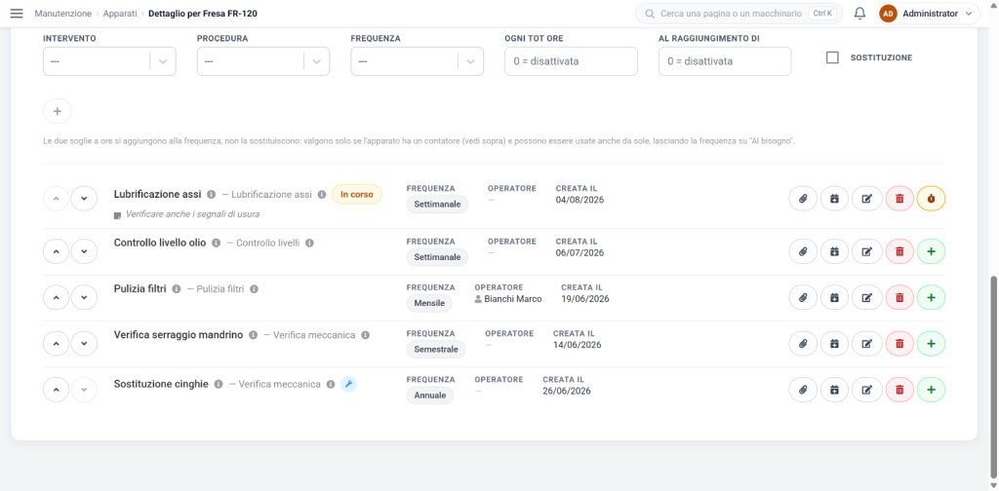Edit the Controllo livello olio intervention
This screenshot has height=491, width=999.
click(866, 252)
